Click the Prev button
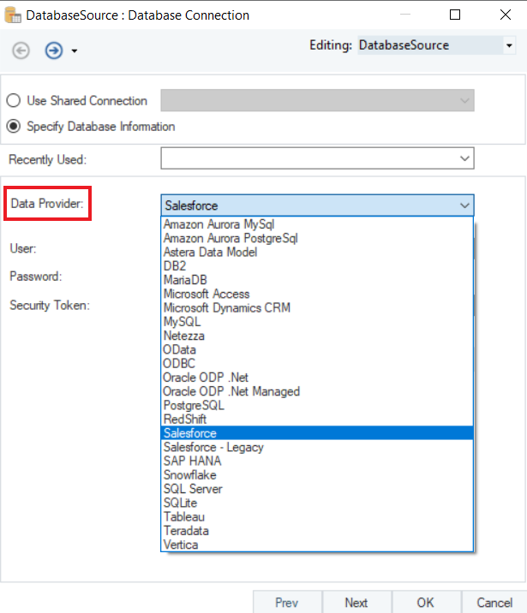The height and width of the screenshot is (613, 527). pos(287,603)
